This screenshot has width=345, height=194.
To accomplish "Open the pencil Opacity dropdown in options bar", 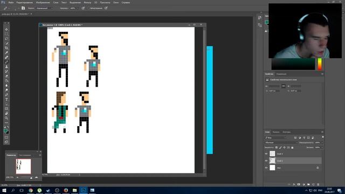I will [x=77, y=8].
